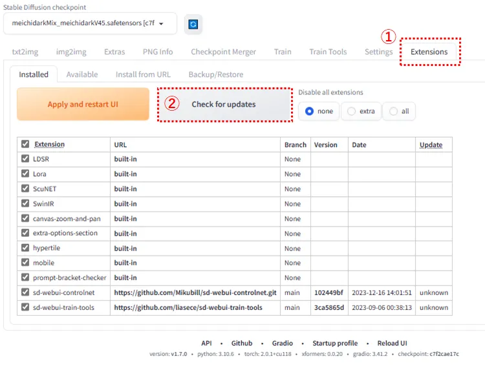Click Apply and restart UI button
This screenshot has width=485, height=365.
point(83,104)
